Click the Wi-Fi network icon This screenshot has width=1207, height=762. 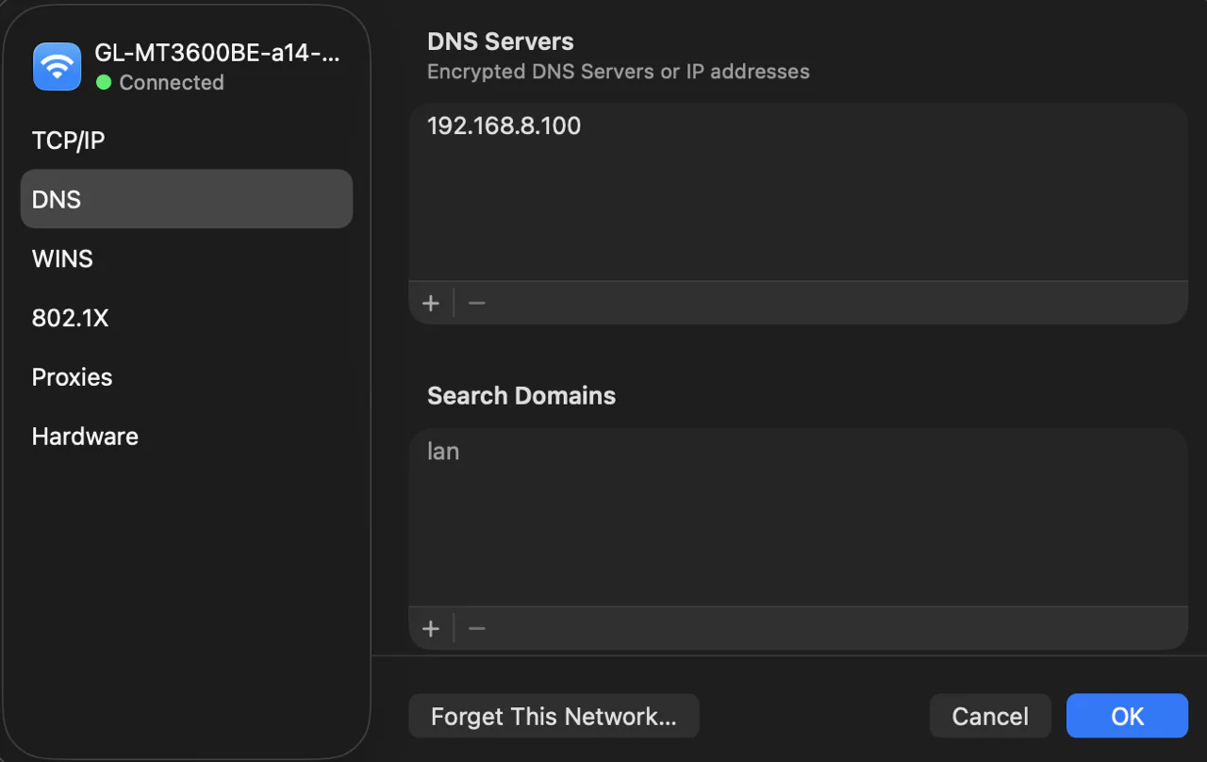58,67
